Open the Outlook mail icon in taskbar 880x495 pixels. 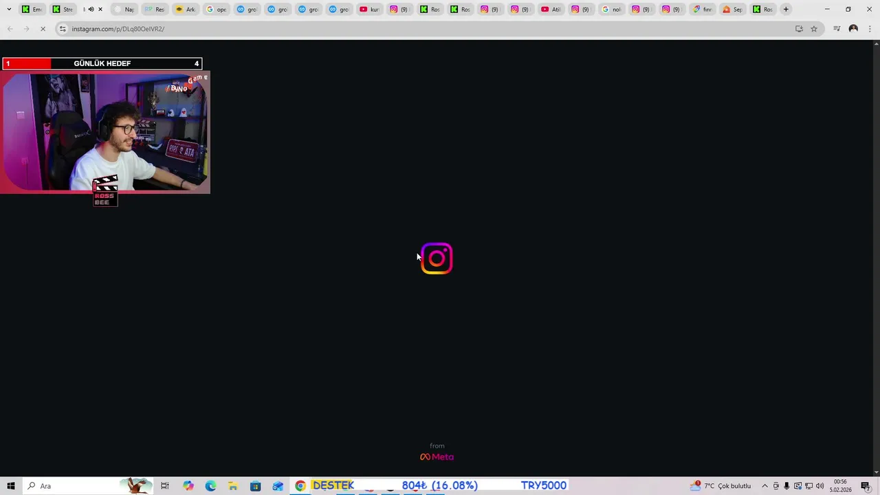[278, 486]
